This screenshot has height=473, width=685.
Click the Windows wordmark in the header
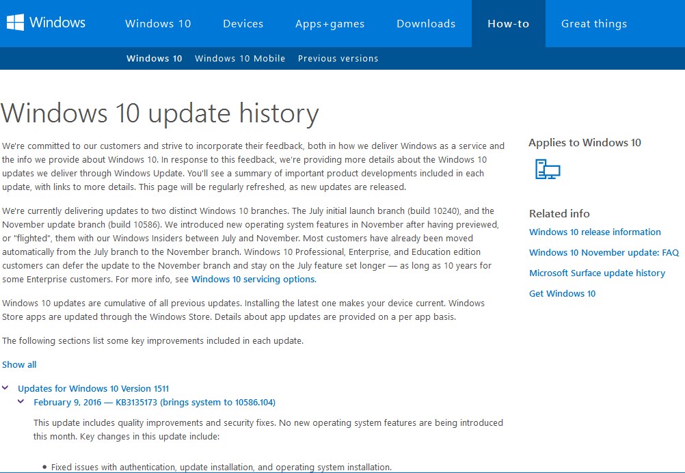[57, 23]
